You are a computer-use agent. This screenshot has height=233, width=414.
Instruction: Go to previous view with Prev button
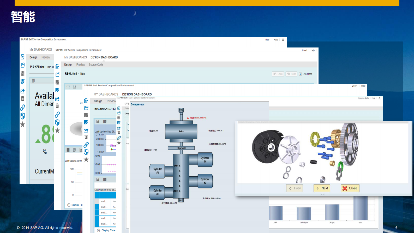coord(295,188)
